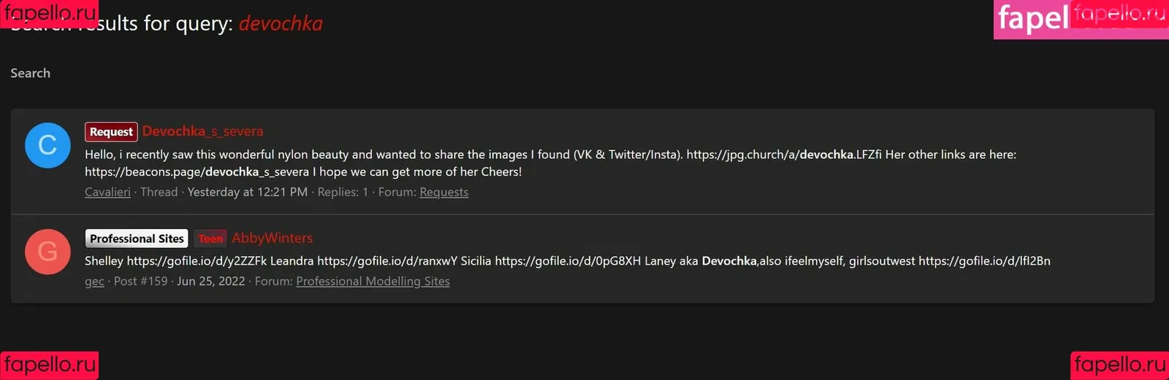The width and height of the screenshot is (1169, 380).
Task: Go to Professional Modelling Sites forum link
Action: click(x=373, y=282)
